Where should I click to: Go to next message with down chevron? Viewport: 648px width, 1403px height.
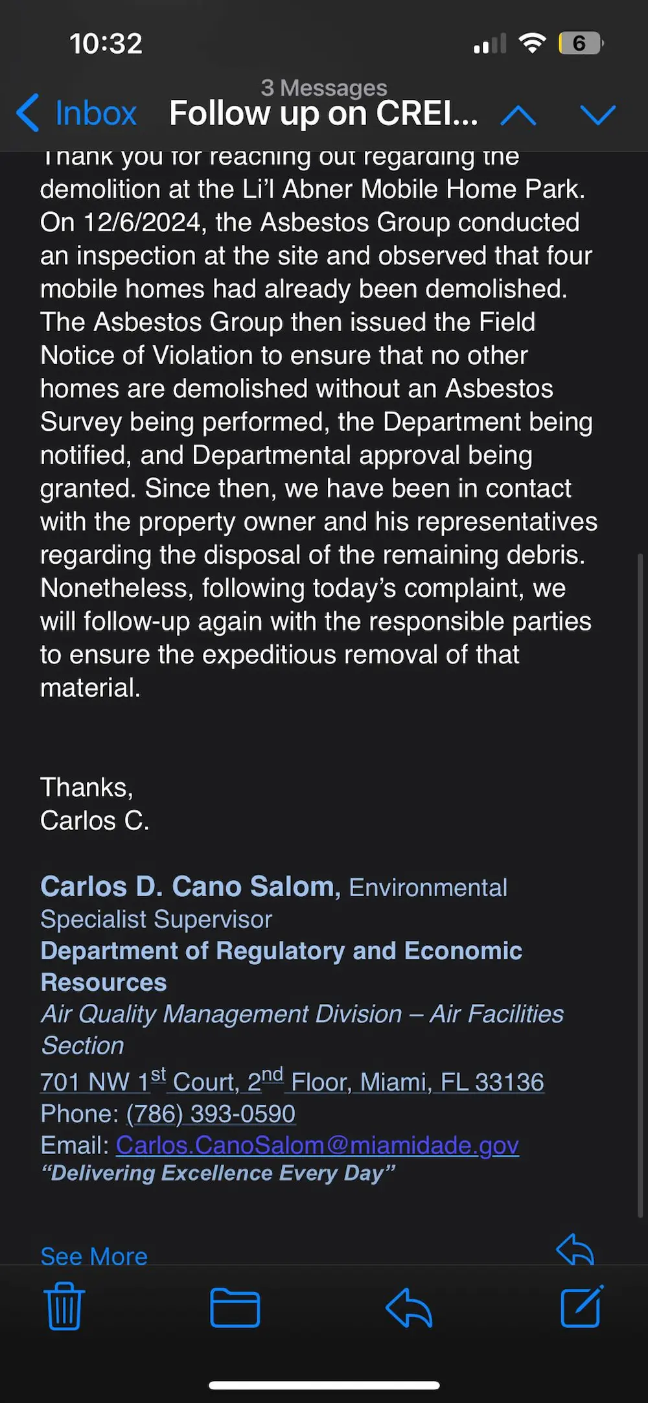pos(597,115)
